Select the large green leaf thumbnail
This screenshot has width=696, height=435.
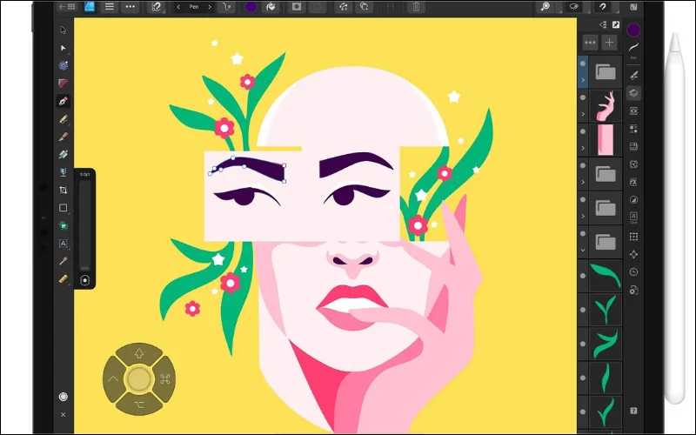point(606,276)
